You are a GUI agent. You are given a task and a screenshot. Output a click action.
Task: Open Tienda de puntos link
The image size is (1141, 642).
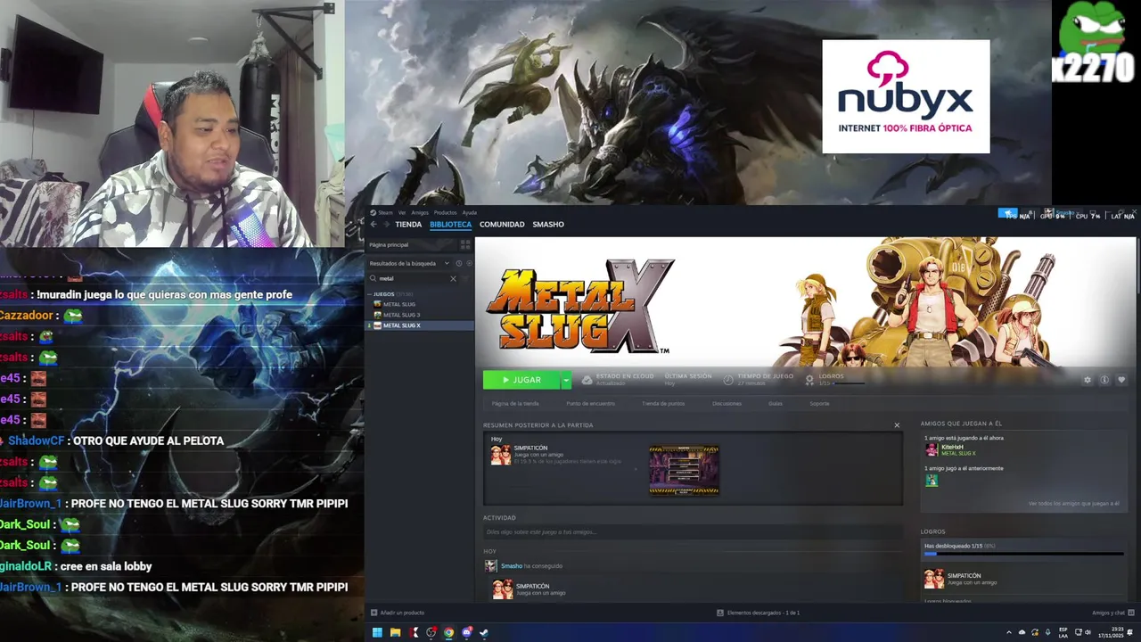click(663, 404)
